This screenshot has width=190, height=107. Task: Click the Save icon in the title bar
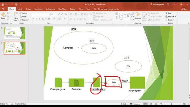click(x=3, y=4)
